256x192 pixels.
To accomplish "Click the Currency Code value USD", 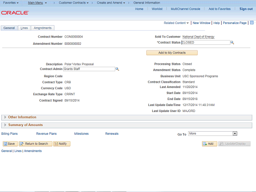I will (68, 88).
